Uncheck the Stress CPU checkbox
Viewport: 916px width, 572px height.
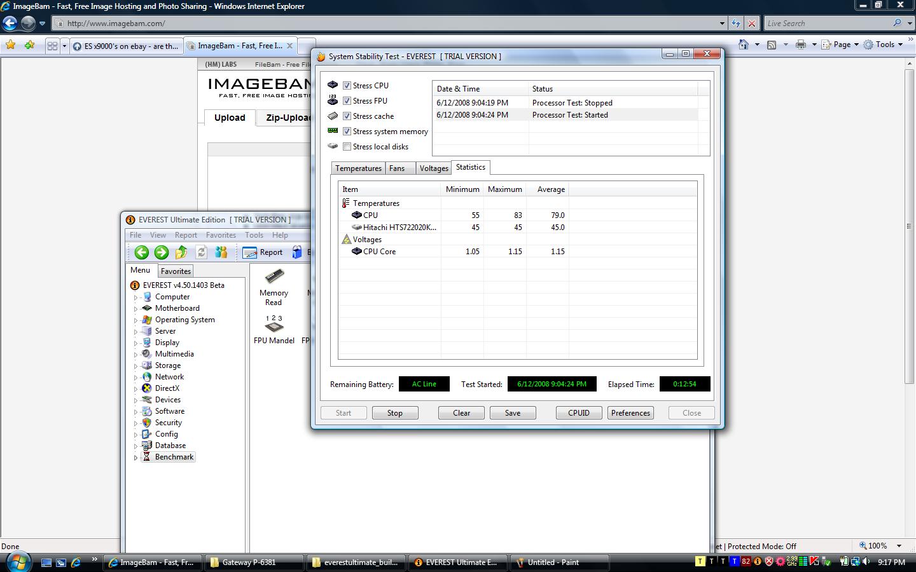[x=347, y=85]
